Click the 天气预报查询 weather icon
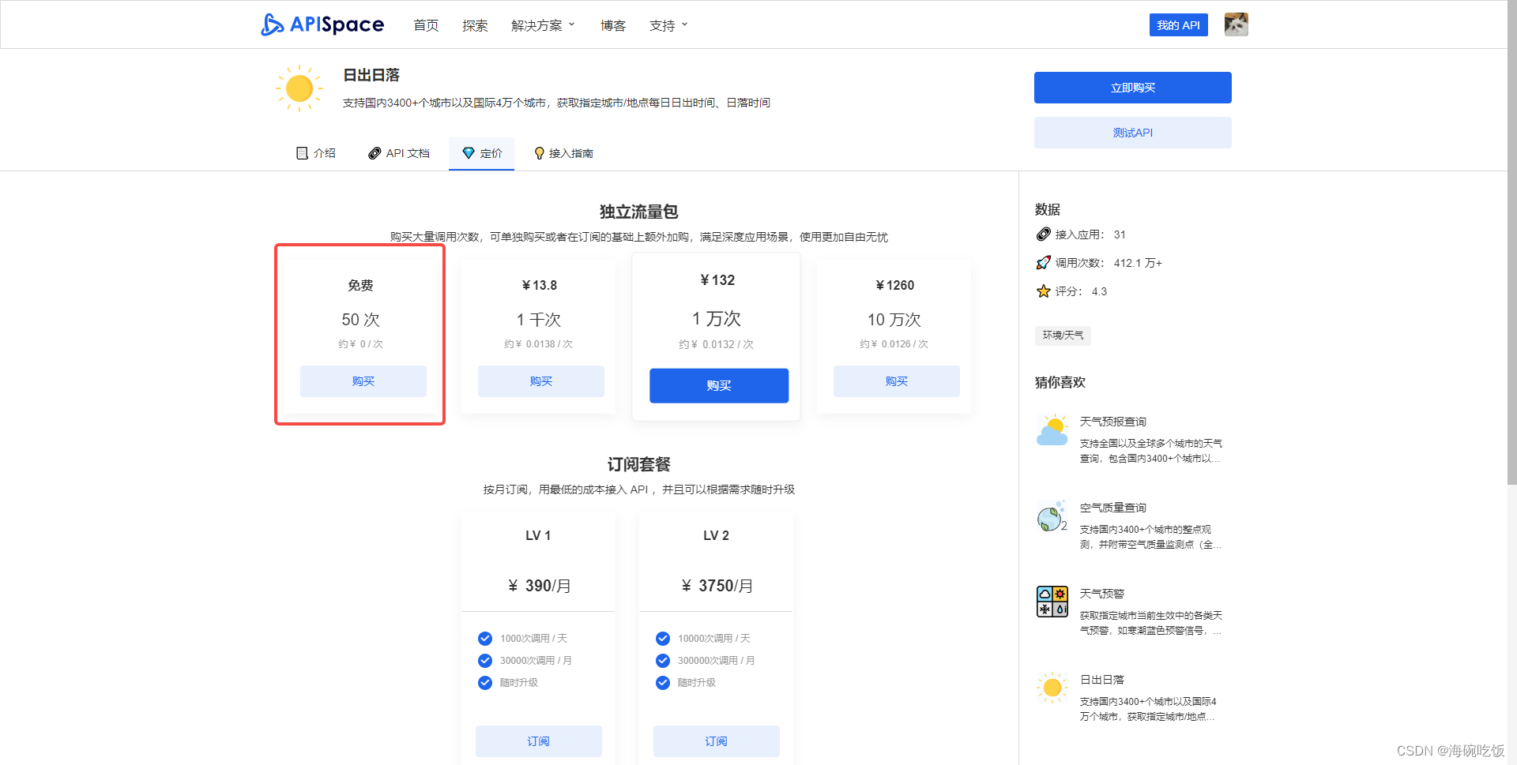Viewport: 1517px width, 765px height. pos(1052,429)
